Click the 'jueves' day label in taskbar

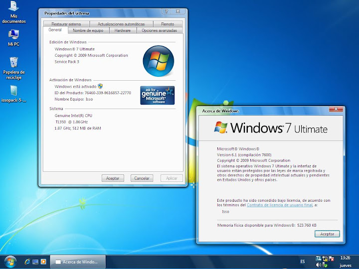coord(345,266)
